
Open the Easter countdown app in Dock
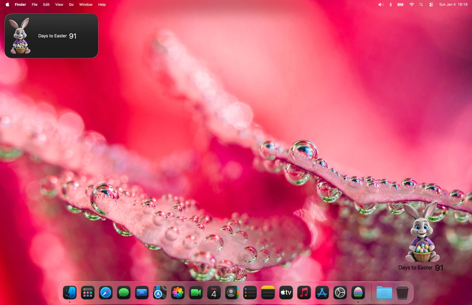coord(358,292)
